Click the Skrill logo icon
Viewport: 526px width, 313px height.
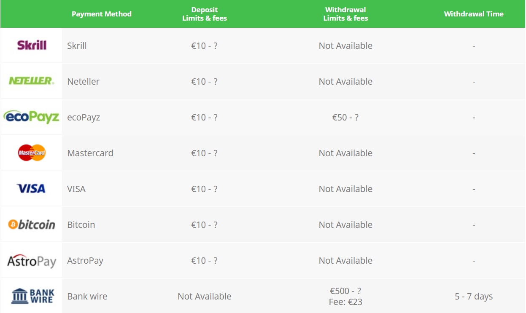point(32,45)
